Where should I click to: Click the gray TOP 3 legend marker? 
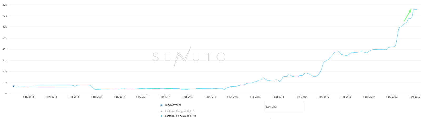coord(161,111)
